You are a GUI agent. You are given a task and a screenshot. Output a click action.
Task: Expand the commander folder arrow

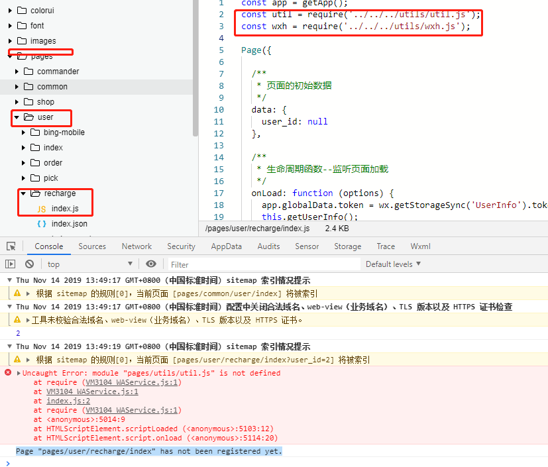pos(17,72)
